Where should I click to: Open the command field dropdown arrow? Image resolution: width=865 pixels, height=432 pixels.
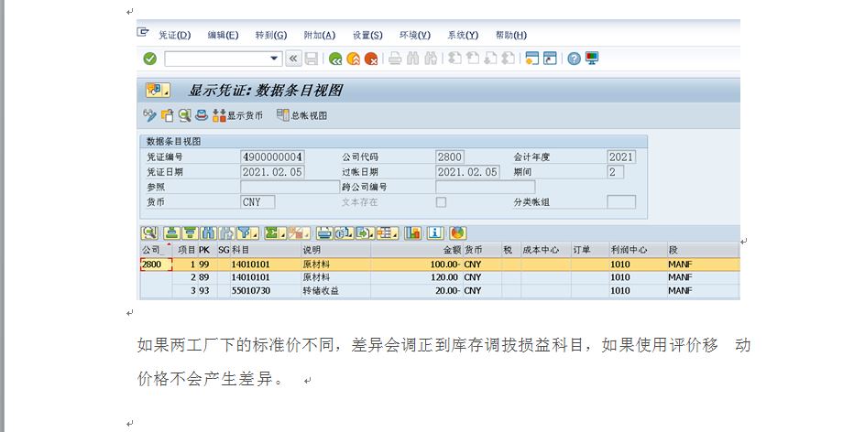pos(274,59)
